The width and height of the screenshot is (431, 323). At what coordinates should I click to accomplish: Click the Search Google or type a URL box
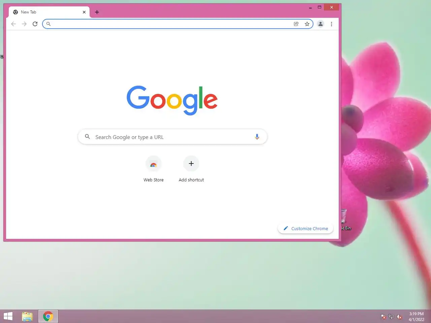click(x=172, y=137)
